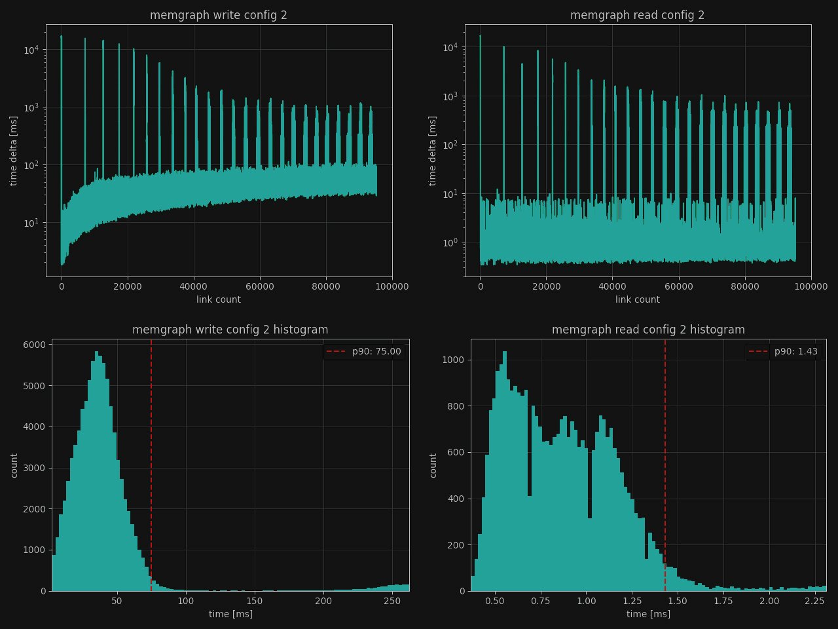The height and width of the screenshot is (629, 838).
Task: Click the '600' tick on read histogram
Action: click(x=456, y=452)
